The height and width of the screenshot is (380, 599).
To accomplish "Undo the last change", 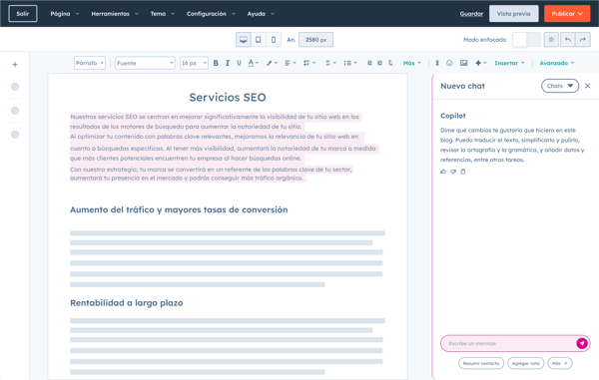I will [x=568, y=40].
